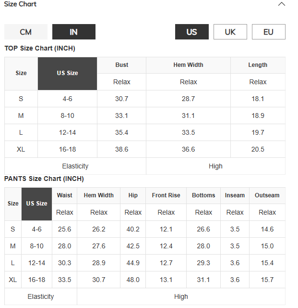Click the Bust column header
The width and height of the screenshot is (298, 308).
[122, 65]
